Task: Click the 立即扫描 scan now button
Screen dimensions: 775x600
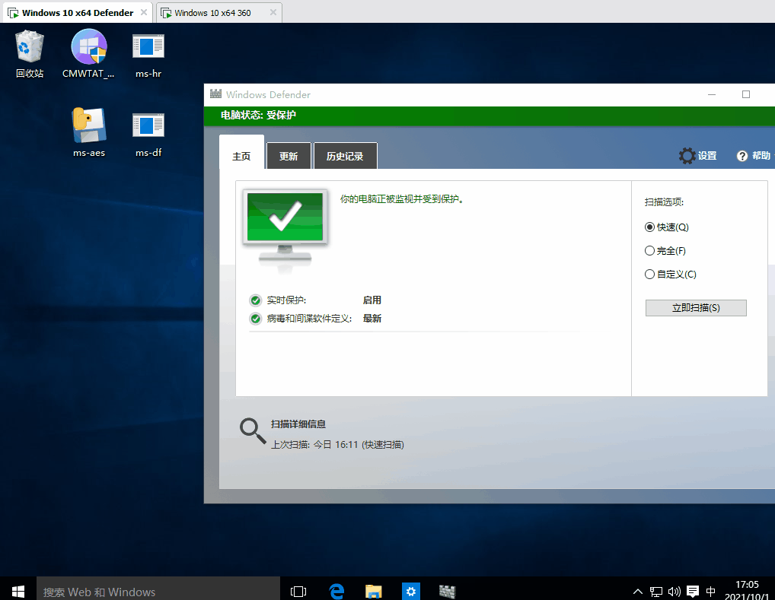Action: point(696,308)
